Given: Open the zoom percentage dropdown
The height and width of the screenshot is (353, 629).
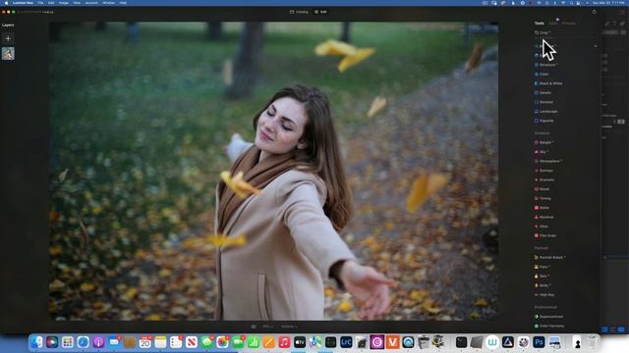Looking at the screenshot, I should click(267, 327).
